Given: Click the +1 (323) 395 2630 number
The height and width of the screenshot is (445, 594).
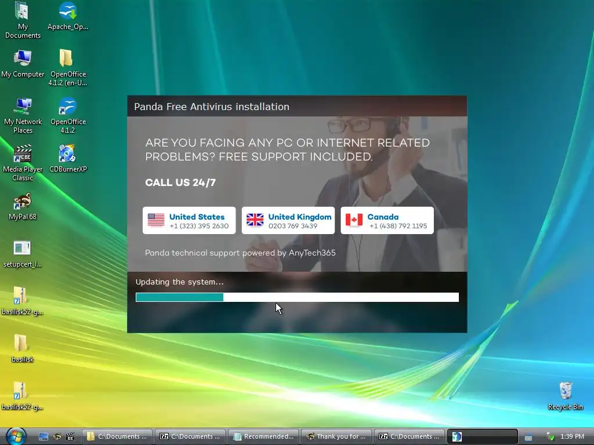Looking at the screenshot, I should click(199, 226).
